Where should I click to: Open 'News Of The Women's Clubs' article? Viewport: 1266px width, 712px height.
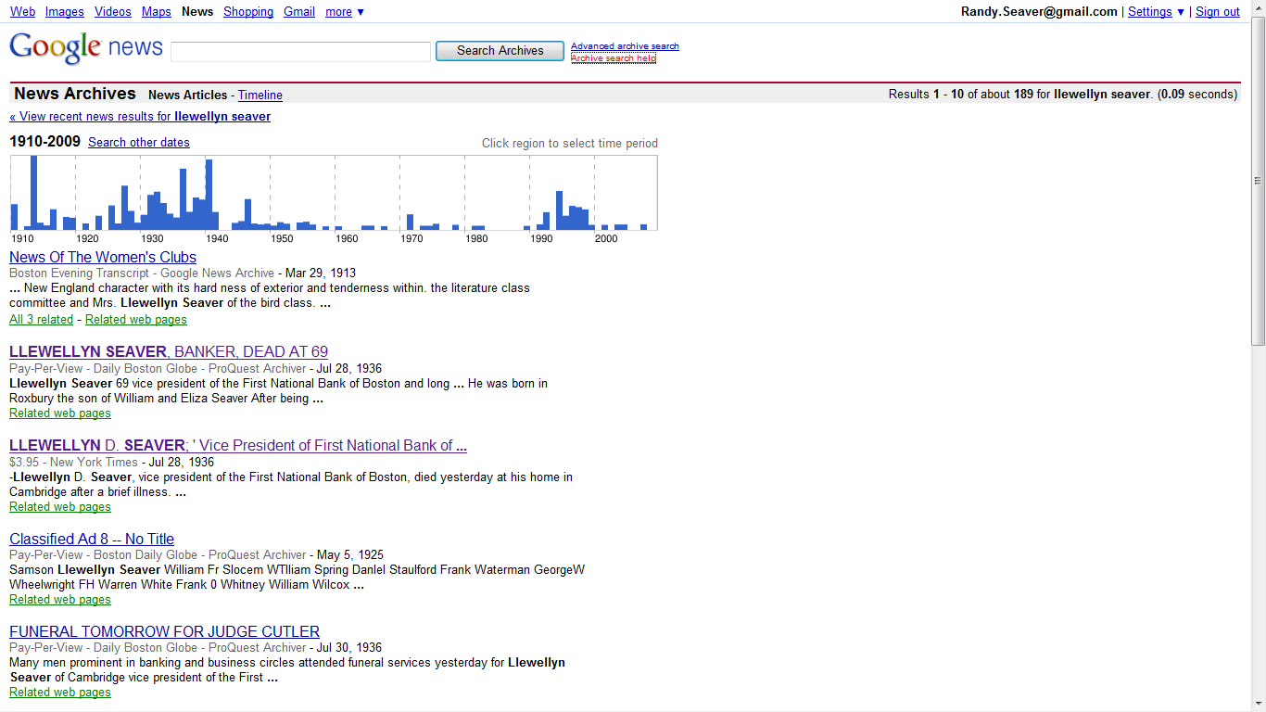(103, 258)
